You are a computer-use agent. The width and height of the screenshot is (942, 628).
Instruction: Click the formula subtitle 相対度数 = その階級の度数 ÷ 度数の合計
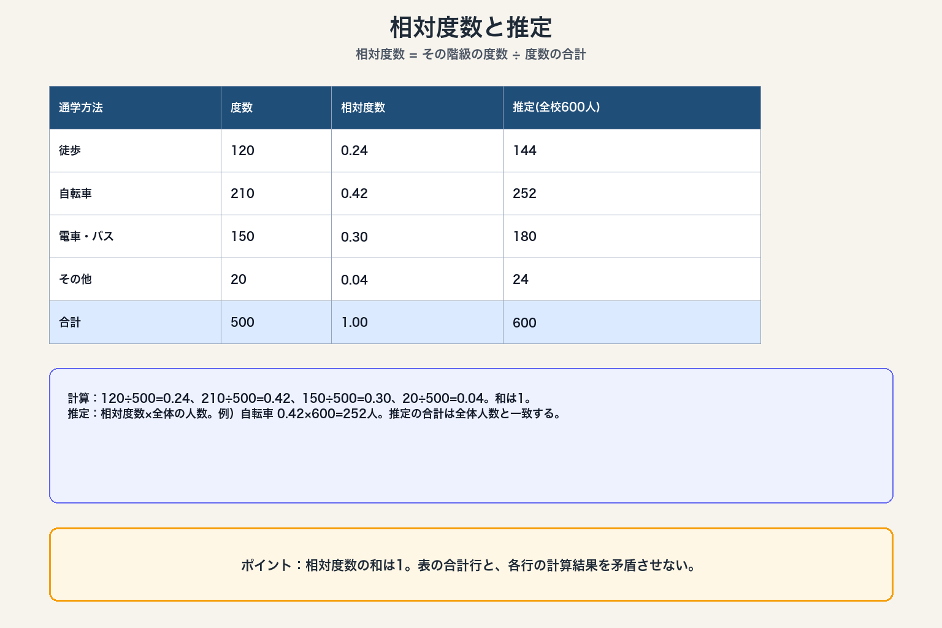(x=471, y=54)
